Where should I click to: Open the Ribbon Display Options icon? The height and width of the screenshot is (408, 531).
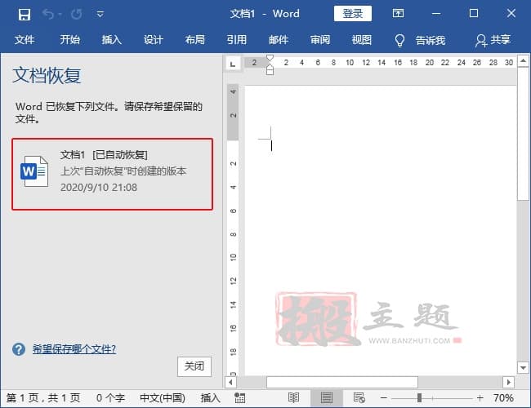click(398, 14)
